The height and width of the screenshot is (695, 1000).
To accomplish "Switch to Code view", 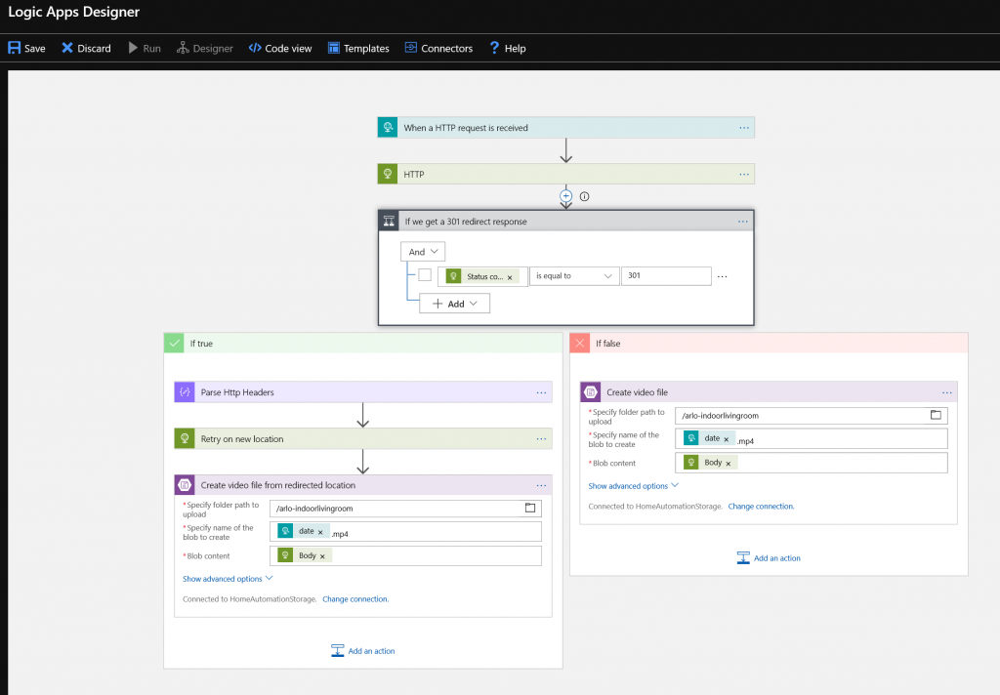I will 280,48.
